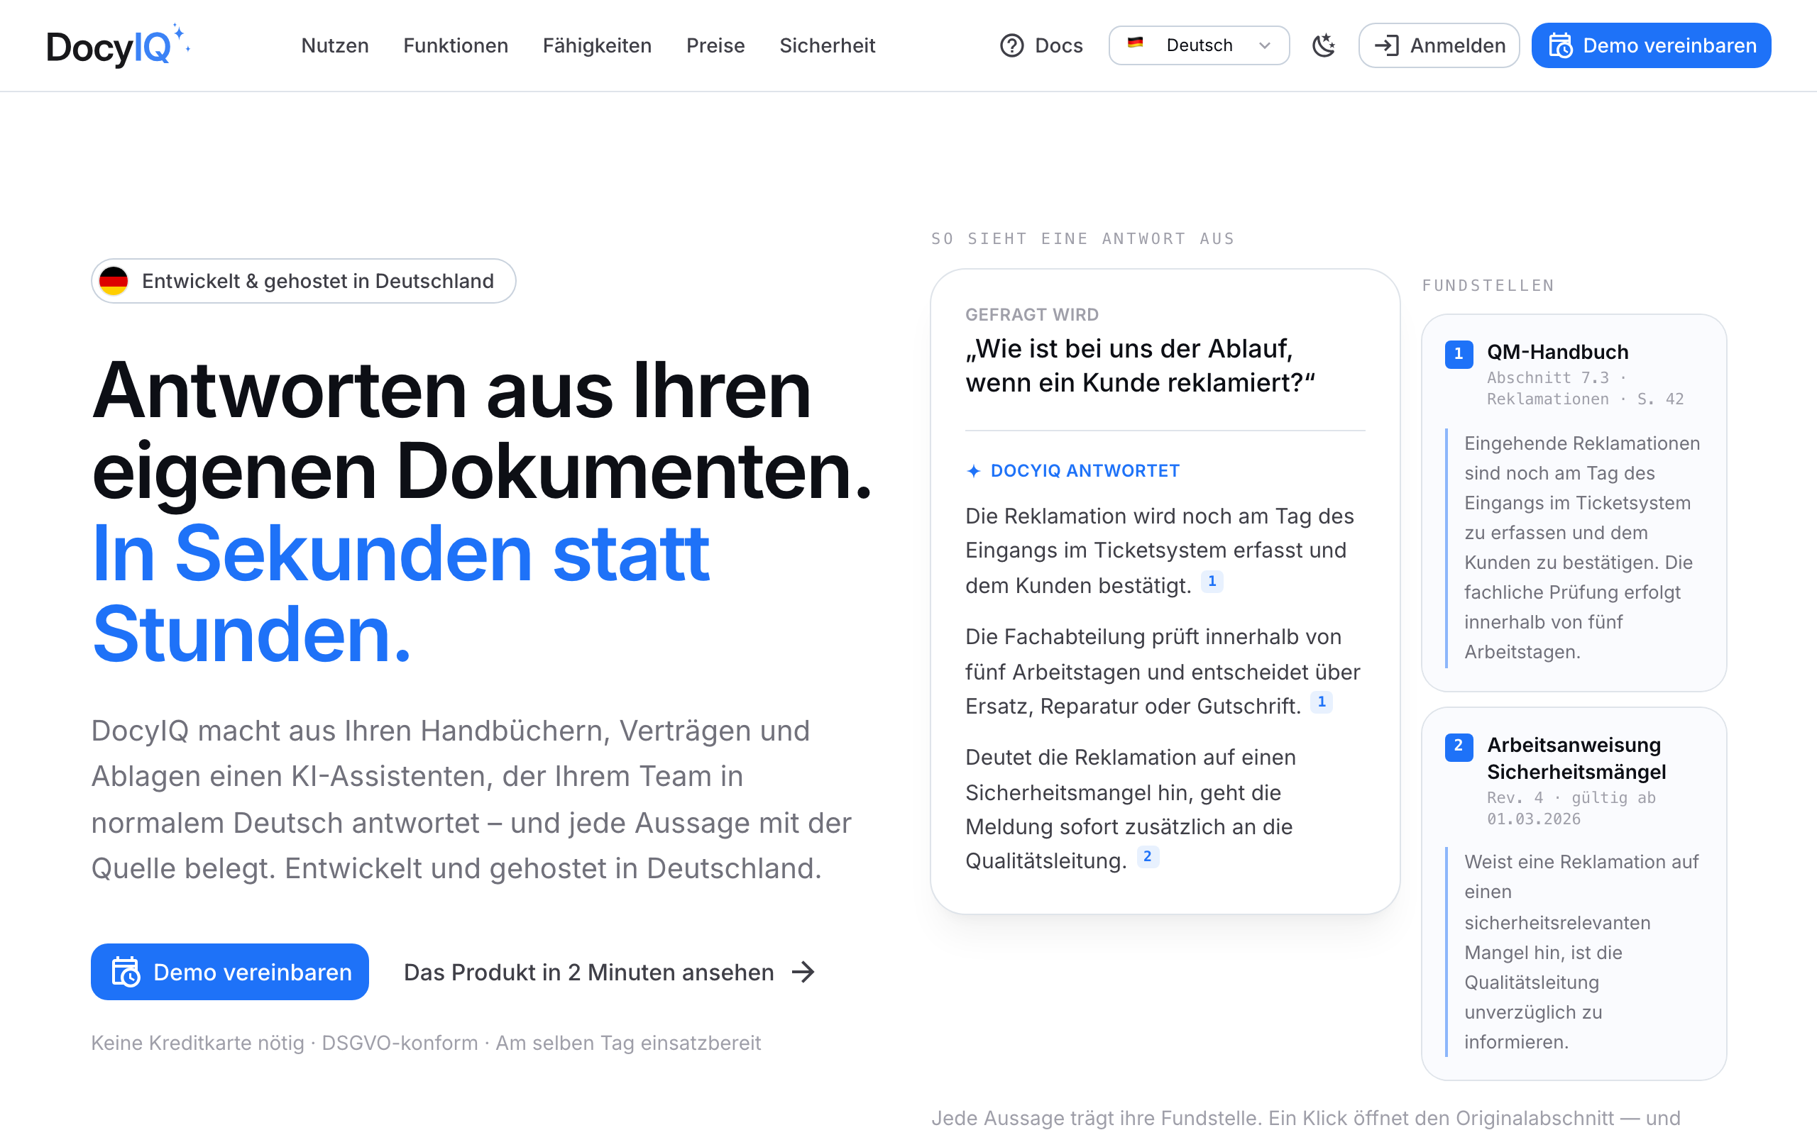Go to Funktionen section
1817x1135 pixels.
tap(456, 46)
